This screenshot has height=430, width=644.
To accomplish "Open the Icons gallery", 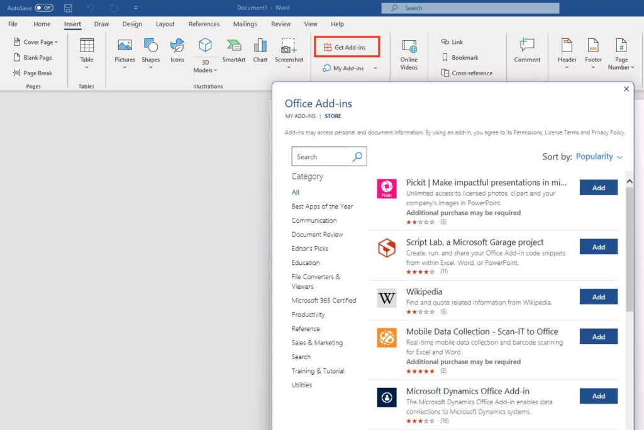I will point(177,46).
